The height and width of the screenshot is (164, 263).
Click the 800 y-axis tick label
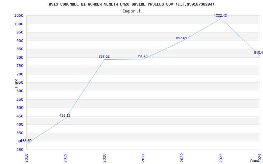(x=20, y=58)
